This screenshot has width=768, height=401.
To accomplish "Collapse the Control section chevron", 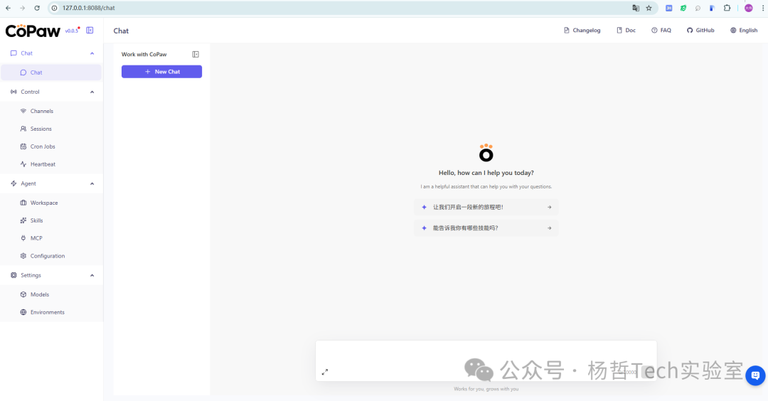I will coord(92,92).
